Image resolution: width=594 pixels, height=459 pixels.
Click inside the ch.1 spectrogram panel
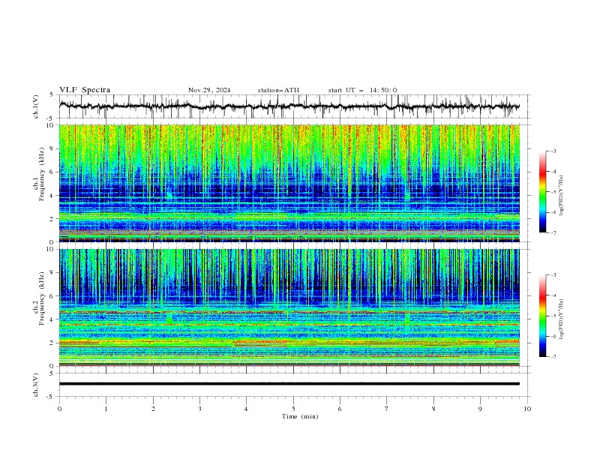pyautogui.click(x=289, y=183)
